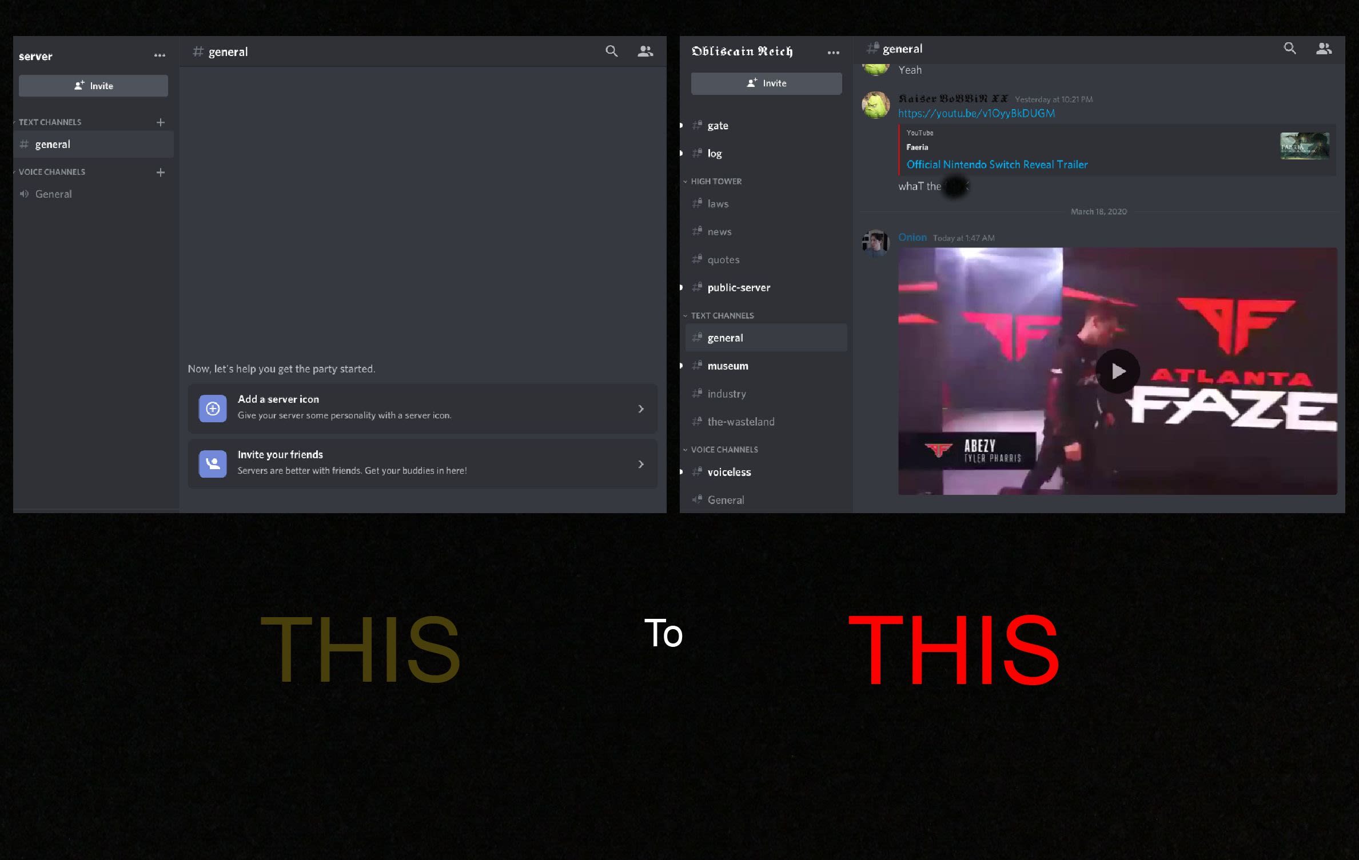
Task: Click the ellipsis menu icon on server
Action: tap(158, 54)
